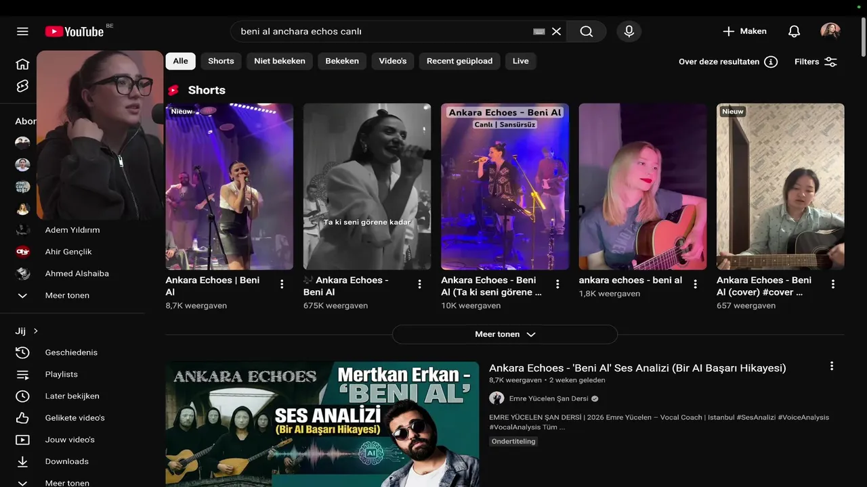Open the Jij section chevron
This screenshot has height=487, width=867.
36,331
